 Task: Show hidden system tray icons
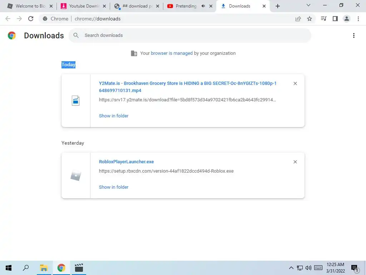click(x=291, y=268)
